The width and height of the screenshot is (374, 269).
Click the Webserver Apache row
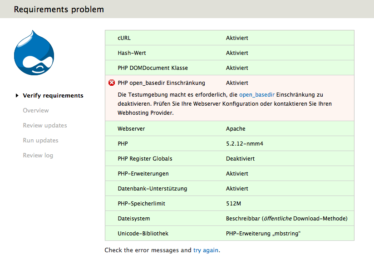[x=229, y=129]
